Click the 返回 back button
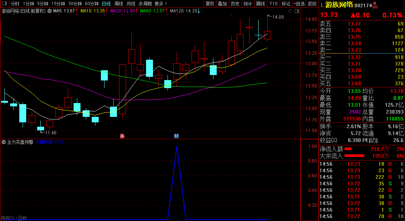 click(312, 4)
